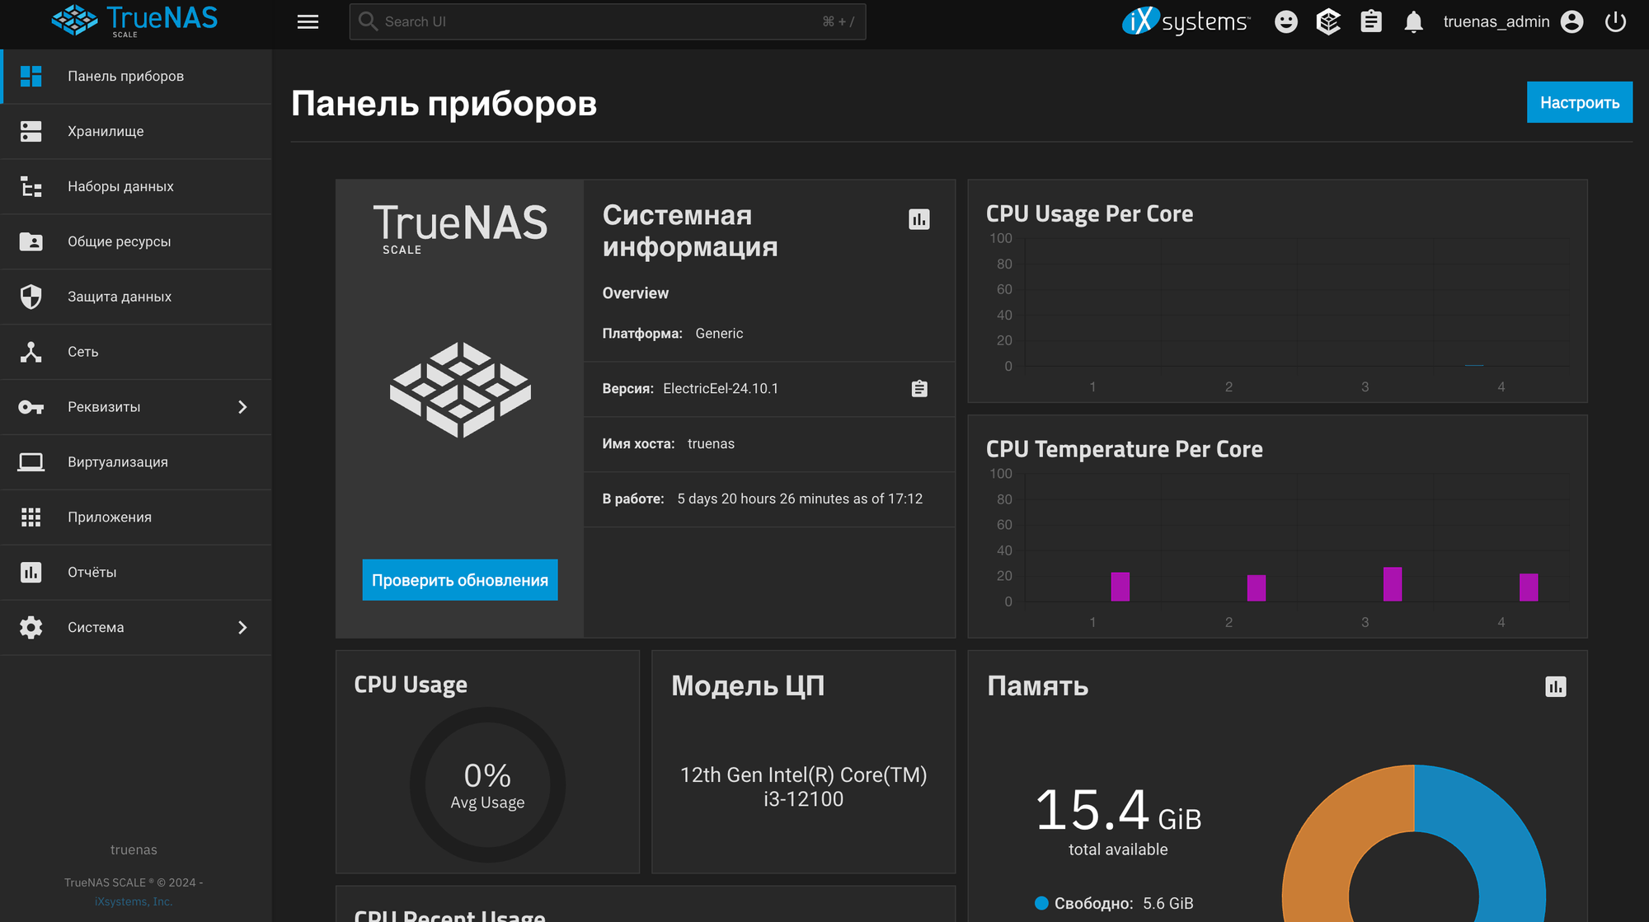Click the Отчёты chart icon in sidebar

pos(31,572)
